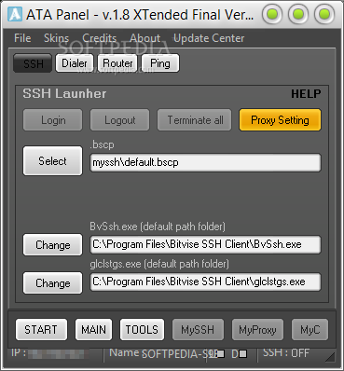The image size is (344, 371).
Task: Switch to the Dialer tab
Action: [75, 63]
